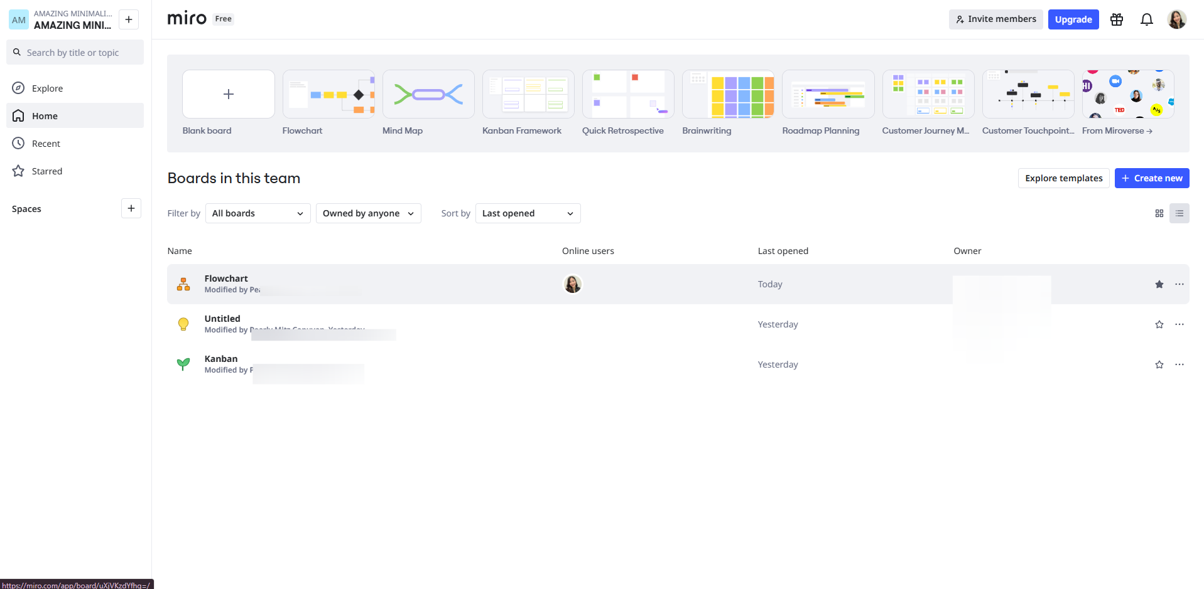Open notifications bell
Viewport: 1204px width, 589px height.
pyautogui.click(x=1147, y=19)
